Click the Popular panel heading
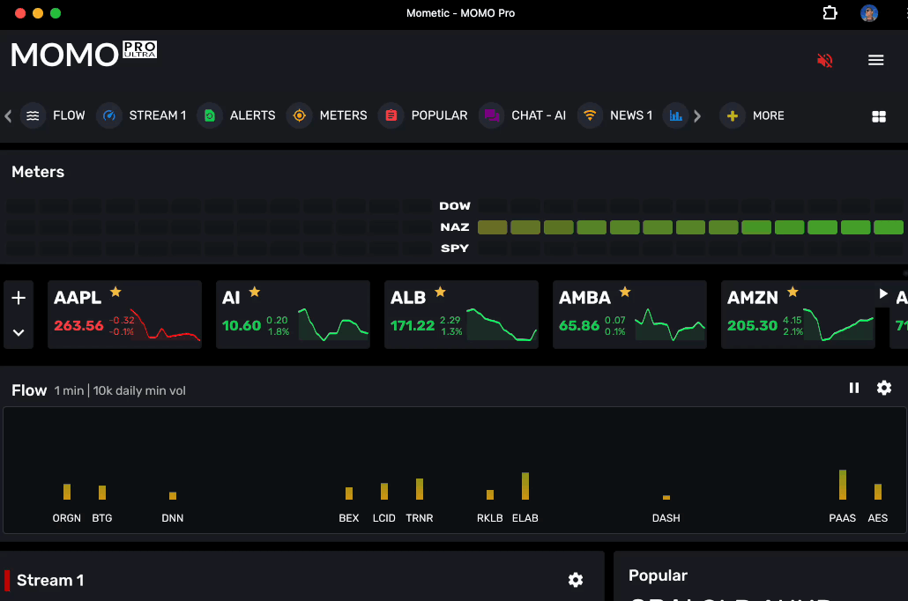Viewport: 908px width, 601px height. (x=658, y=575)
